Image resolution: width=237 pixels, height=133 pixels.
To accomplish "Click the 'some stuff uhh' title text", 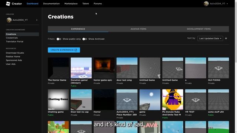I will pos(216,112).
